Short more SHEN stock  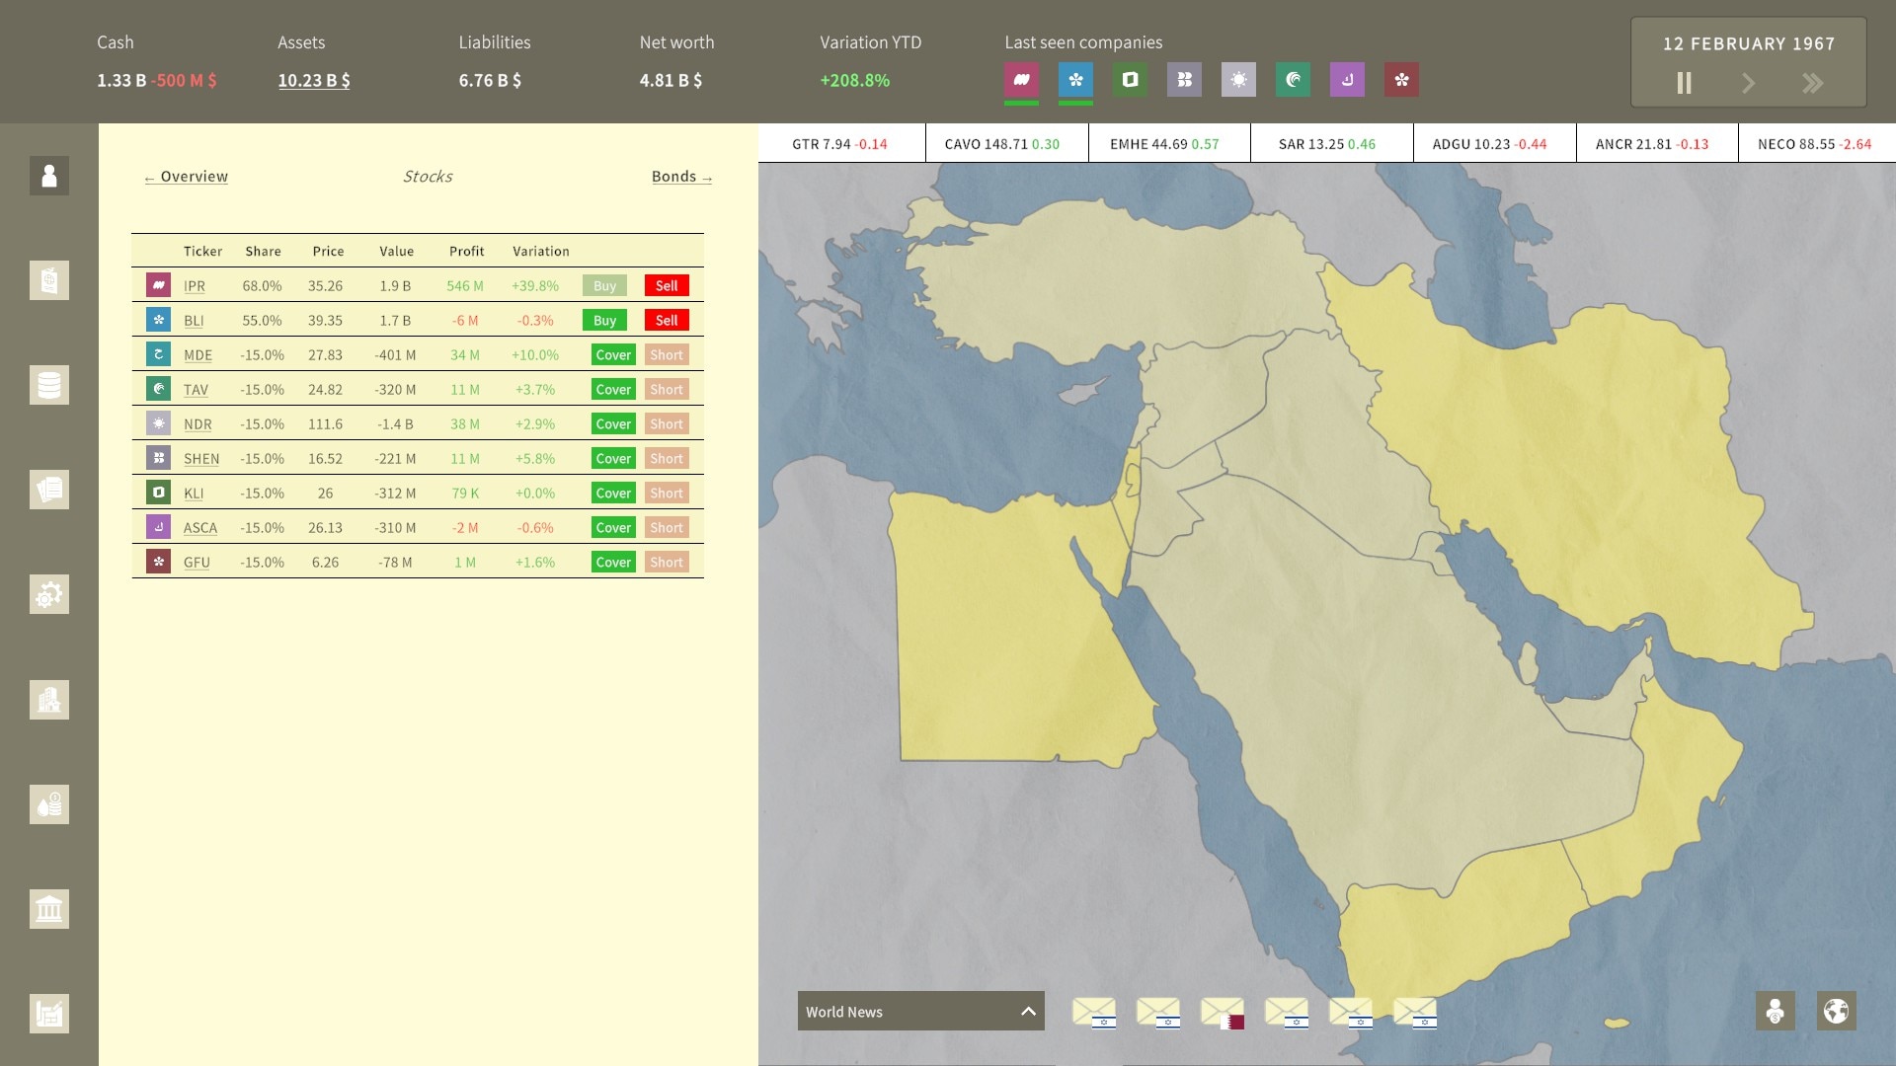coord(667,458)
